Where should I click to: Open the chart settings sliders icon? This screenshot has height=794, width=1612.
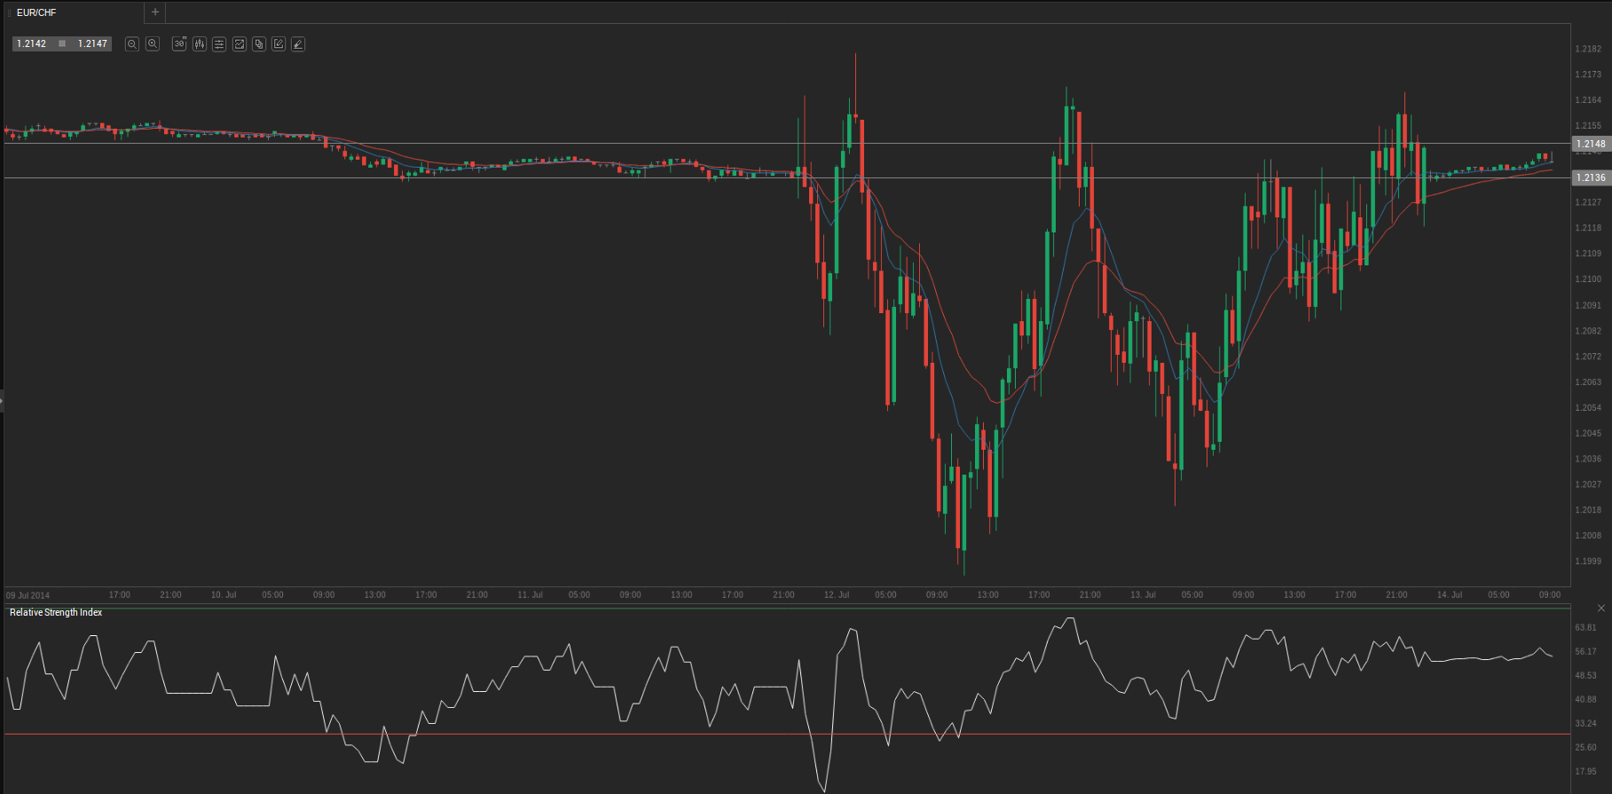(219, 43)
